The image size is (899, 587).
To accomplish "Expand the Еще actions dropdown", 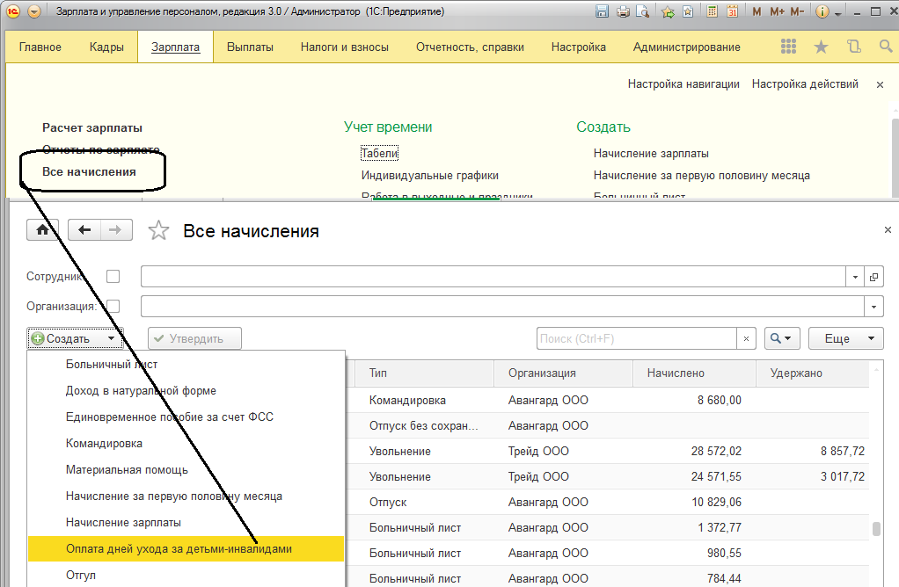I will pos(846,338).
